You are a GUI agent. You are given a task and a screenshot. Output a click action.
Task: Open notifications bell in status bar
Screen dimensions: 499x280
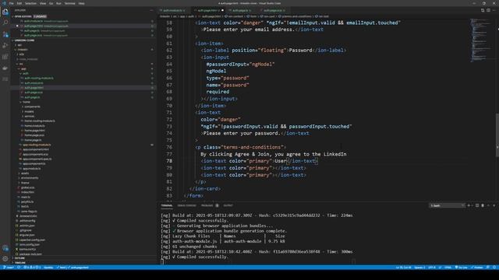click(494, 268)
